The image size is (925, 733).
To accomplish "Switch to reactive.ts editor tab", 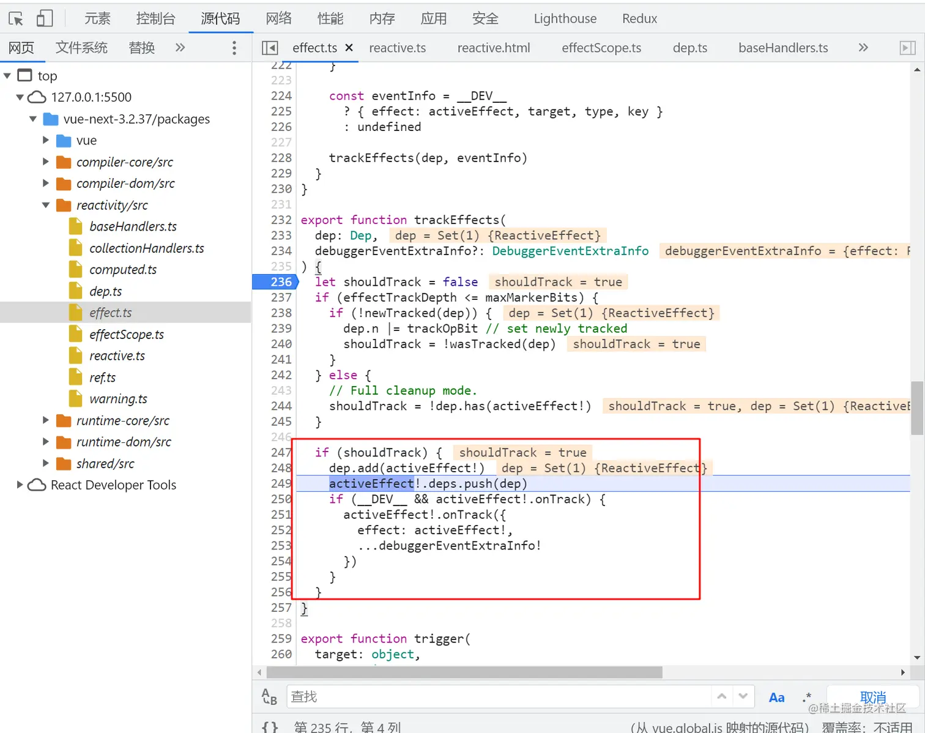I will tap(397, 48).
